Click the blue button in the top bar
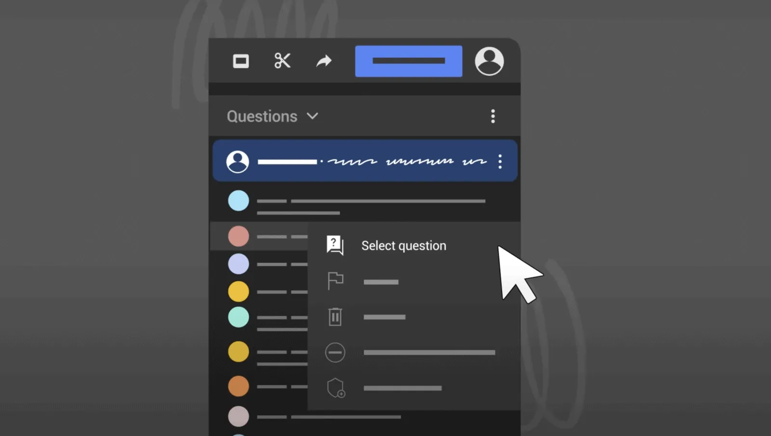Viewport: 771px width, 436px height. pos(409,61)
